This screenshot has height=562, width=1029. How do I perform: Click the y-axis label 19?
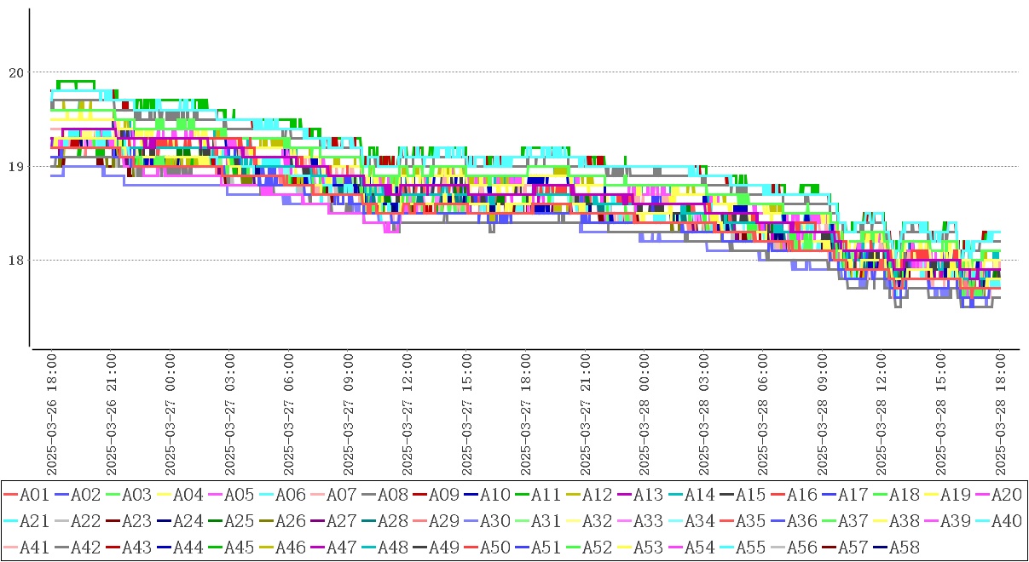click(14, 166)
